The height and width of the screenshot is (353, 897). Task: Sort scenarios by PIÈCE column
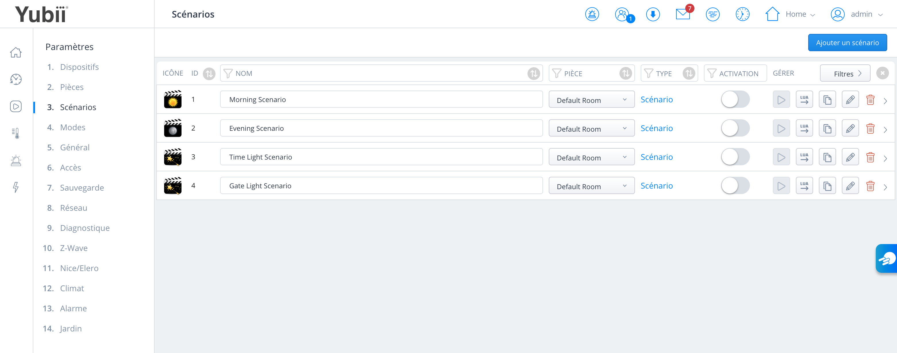click(626, 74)
